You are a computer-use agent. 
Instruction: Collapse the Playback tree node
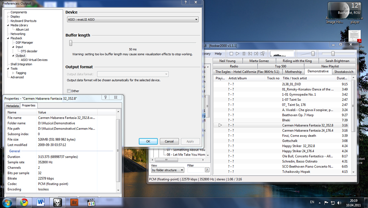click(8, 38)
